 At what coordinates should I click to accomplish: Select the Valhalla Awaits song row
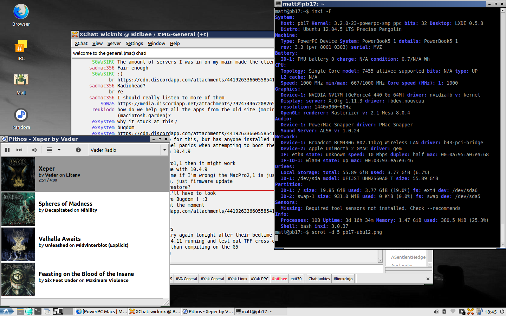tap(85, 244)
